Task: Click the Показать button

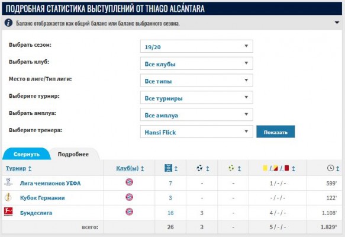Action: [276, 132]
